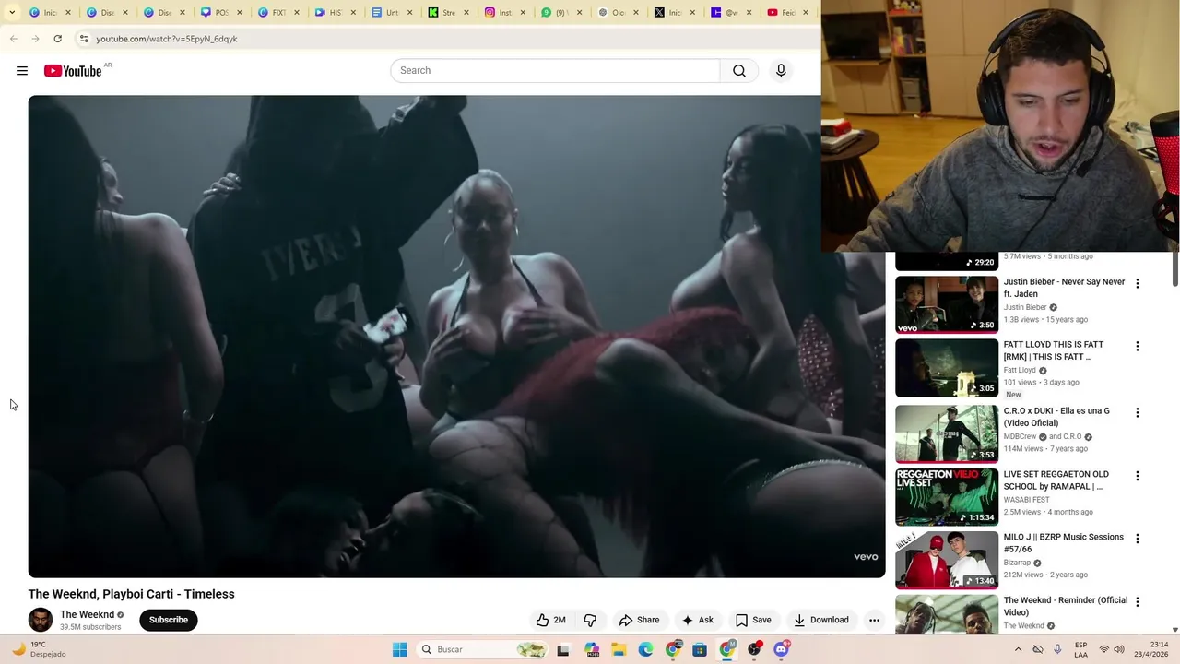Image resolution: width=1180 pixels, height=664 pixels.
Task: Open the Ask AI button
Action: (697, 620)
